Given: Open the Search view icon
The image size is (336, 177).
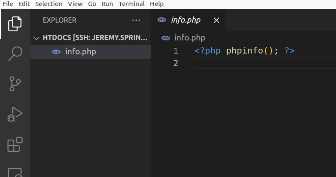Looking at the screenshot, I should (15, 53).
